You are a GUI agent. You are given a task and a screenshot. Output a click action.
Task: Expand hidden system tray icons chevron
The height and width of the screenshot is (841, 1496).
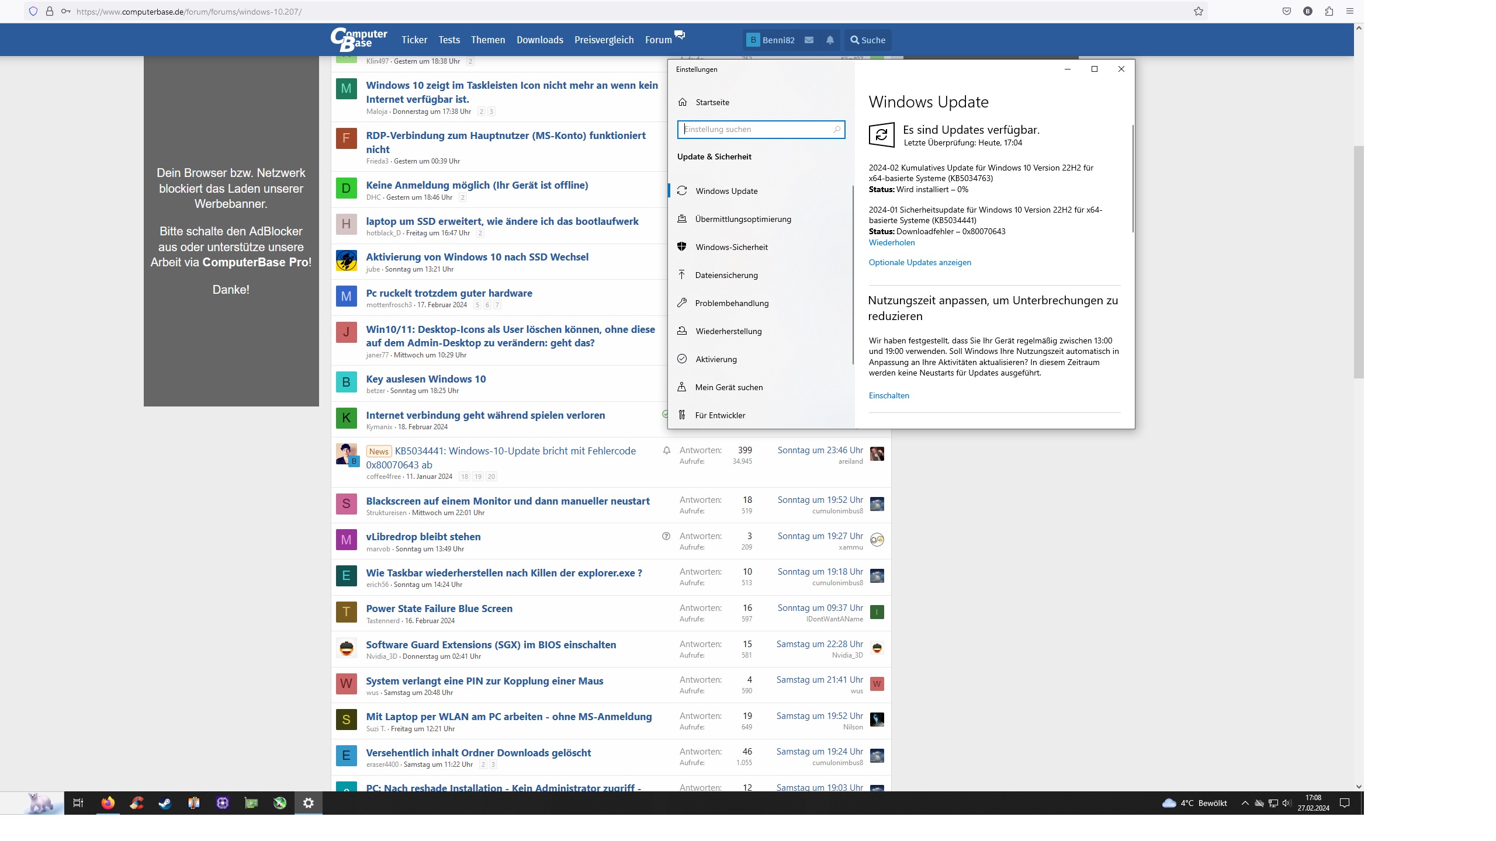[x=1245, y=803]
